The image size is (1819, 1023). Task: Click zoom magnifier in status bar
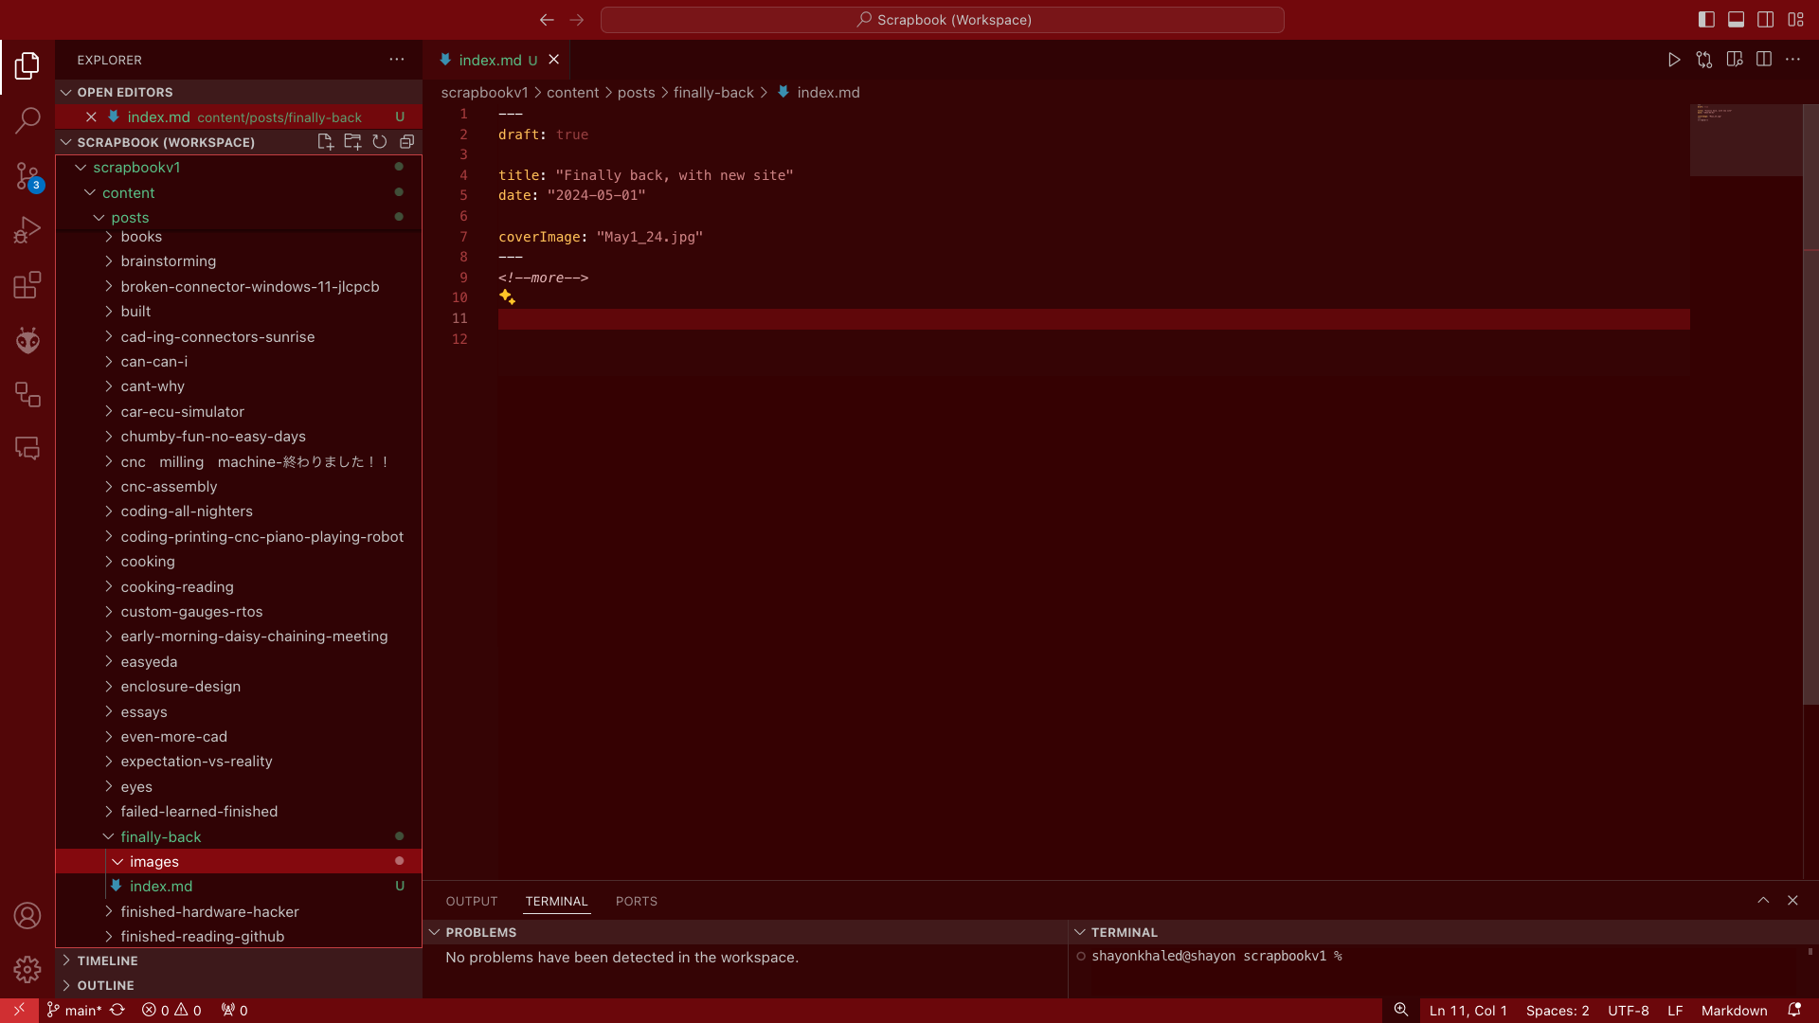(x=1401, y=1011)
